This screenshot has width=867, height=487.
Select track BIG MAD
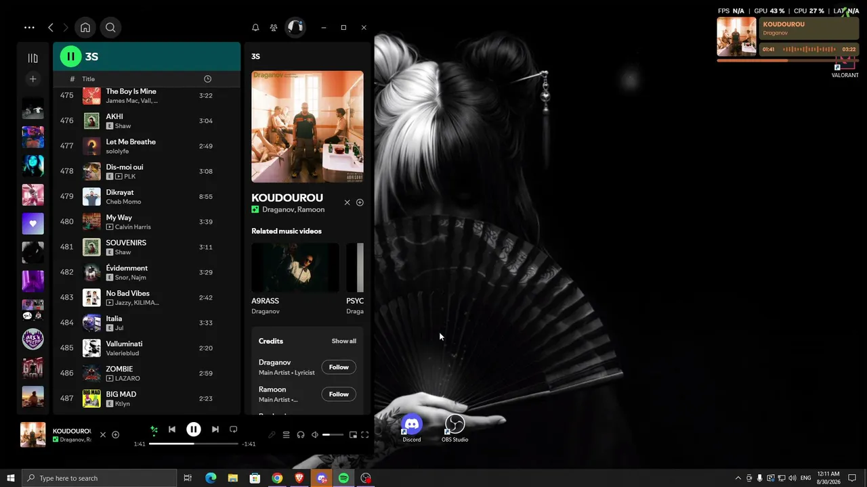[x=147, y=398]
